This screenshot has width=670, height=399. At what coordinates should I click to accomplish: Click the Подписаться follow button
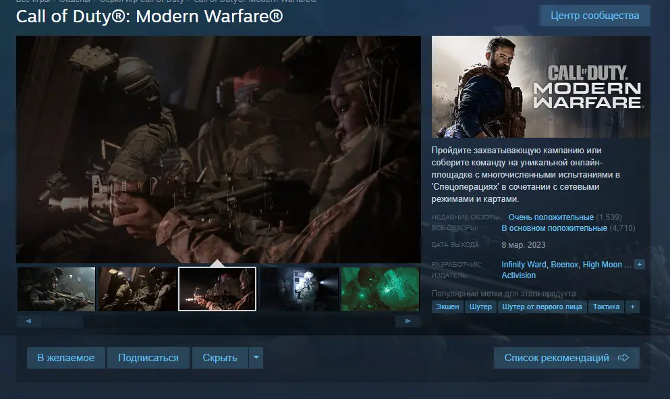[x=148, y=358]
